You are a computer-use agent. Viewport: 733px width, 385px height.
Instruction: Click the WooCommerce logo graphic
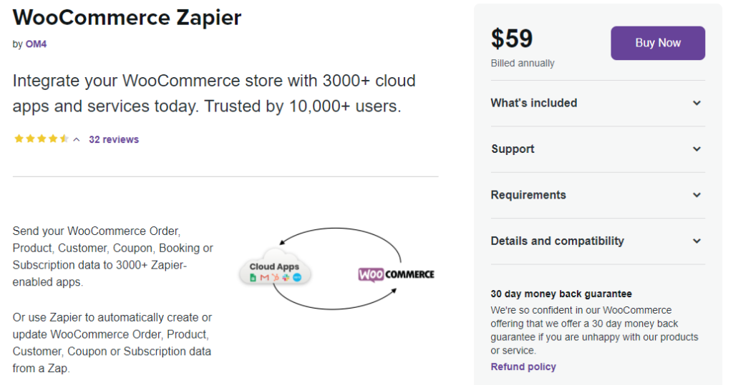397,274
